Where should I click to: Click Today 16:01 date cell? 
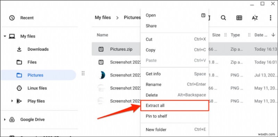tap(265, 62)
